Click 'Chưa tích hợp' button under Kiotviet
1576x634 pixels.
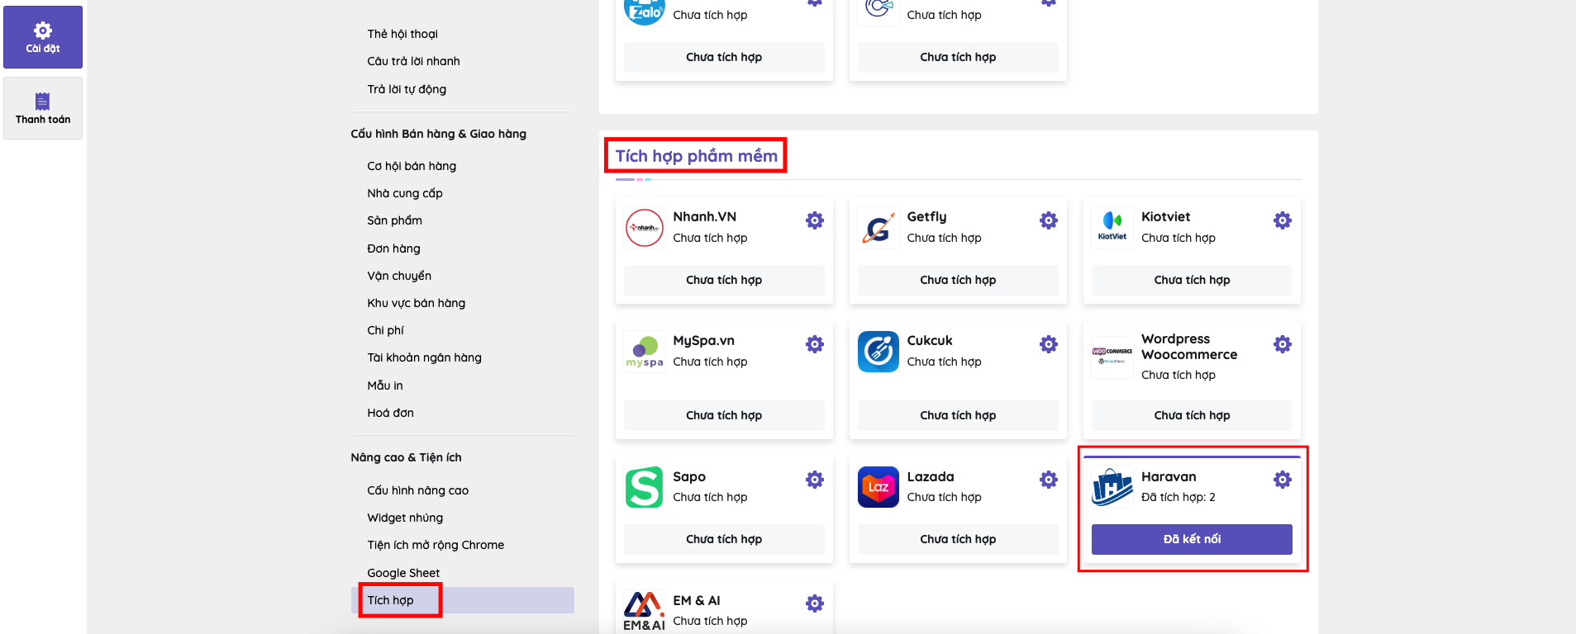coord(1192,280)
